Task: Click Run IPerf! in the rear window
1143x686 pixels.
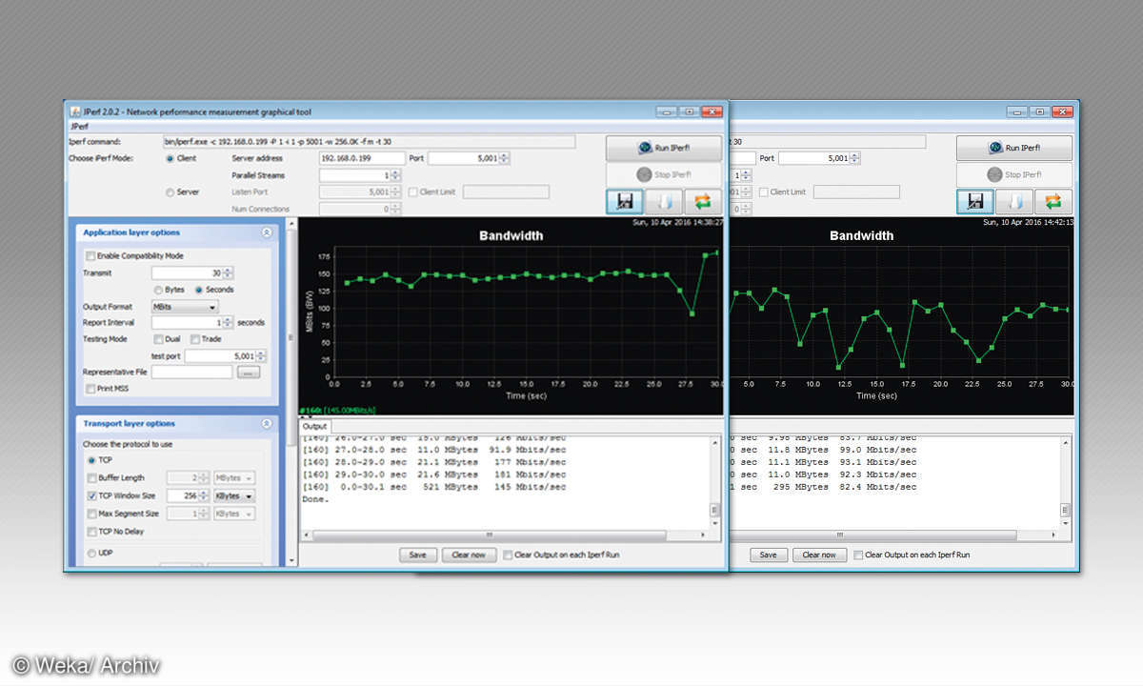Action: (x=1014, y=149)
